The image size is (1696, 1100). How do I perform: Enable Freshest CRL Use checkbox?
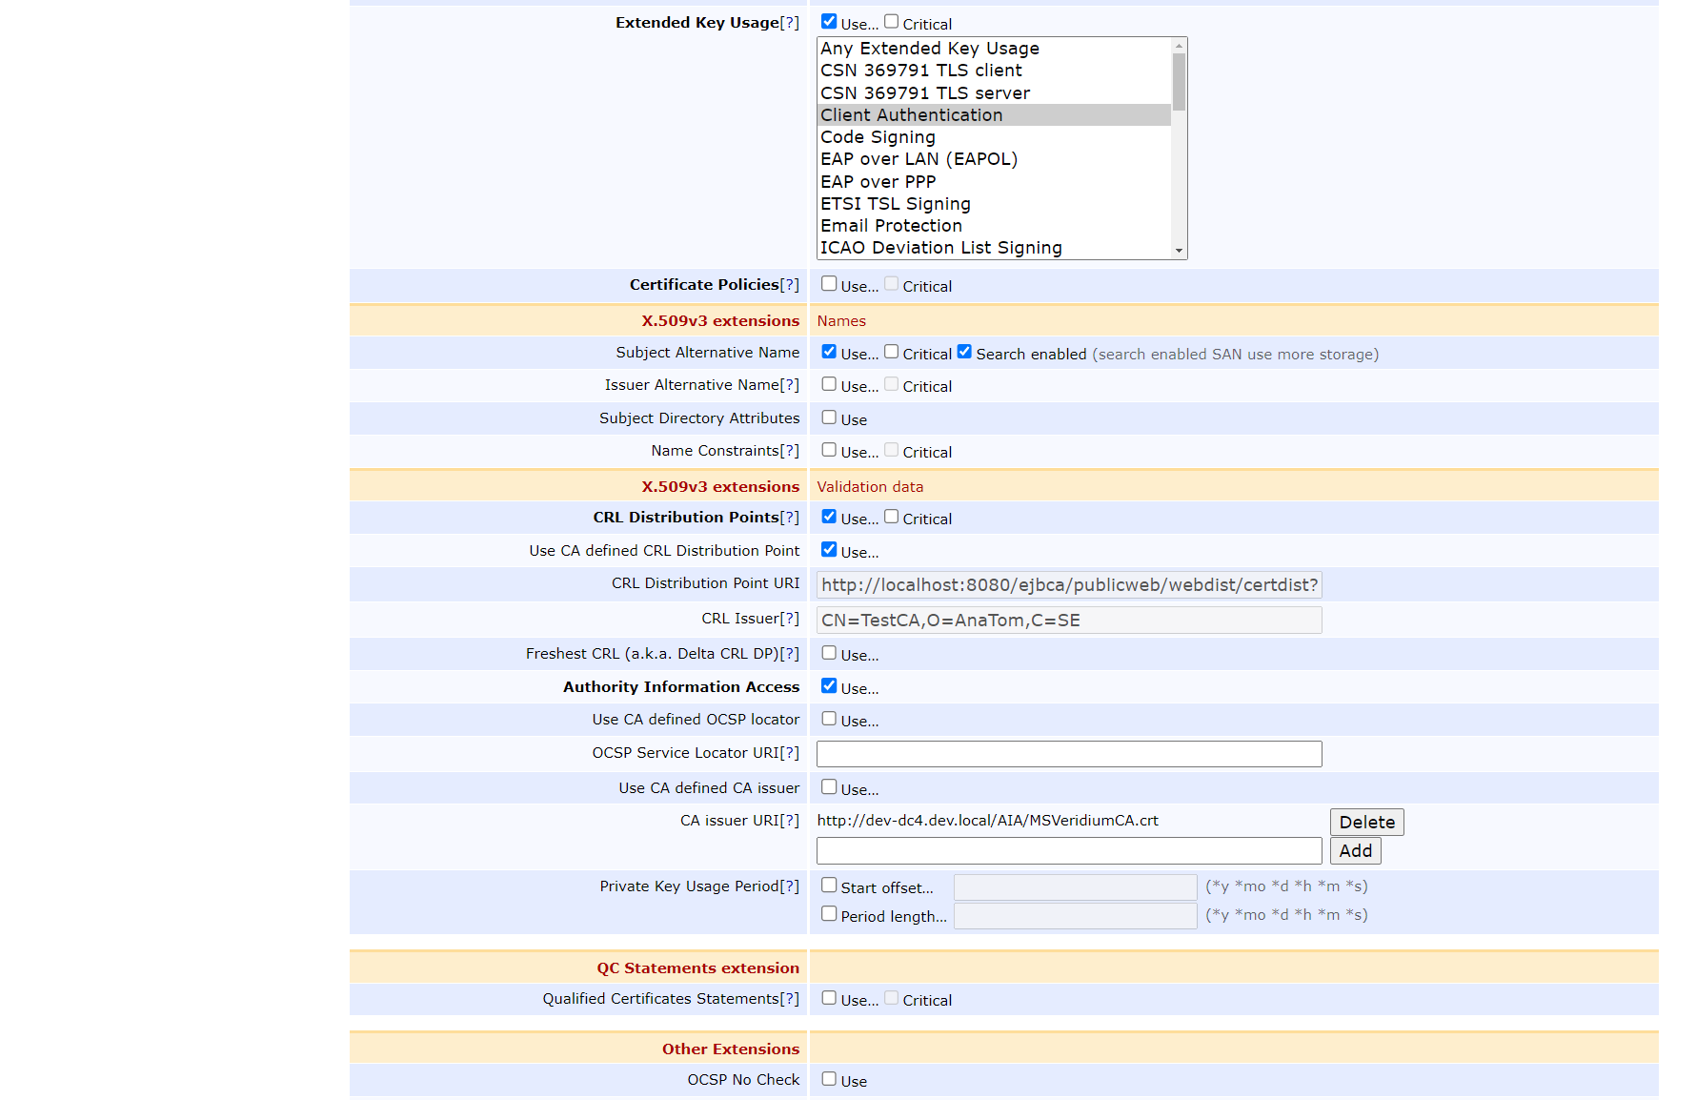(x=829, y=653)
